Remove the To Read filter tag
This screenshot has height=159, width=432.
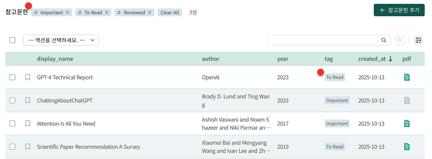[107, 12]
